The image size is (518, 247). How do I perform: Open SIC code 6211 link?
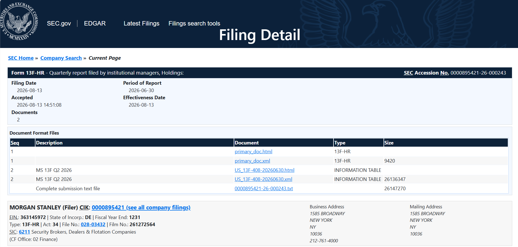[24, 232]
